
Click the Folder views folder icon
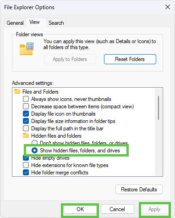click(27, 49)
